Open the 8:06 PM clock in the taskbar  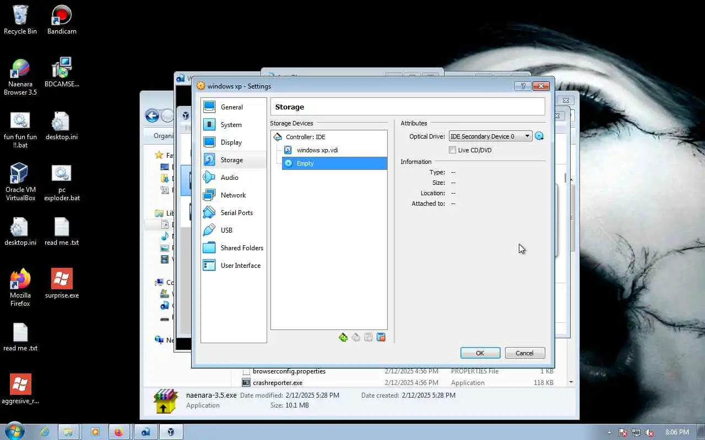(677, 432)
